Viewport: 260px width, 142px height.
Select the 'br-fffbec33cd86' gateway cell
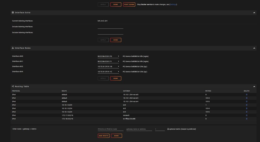click(x=129, y=119)
